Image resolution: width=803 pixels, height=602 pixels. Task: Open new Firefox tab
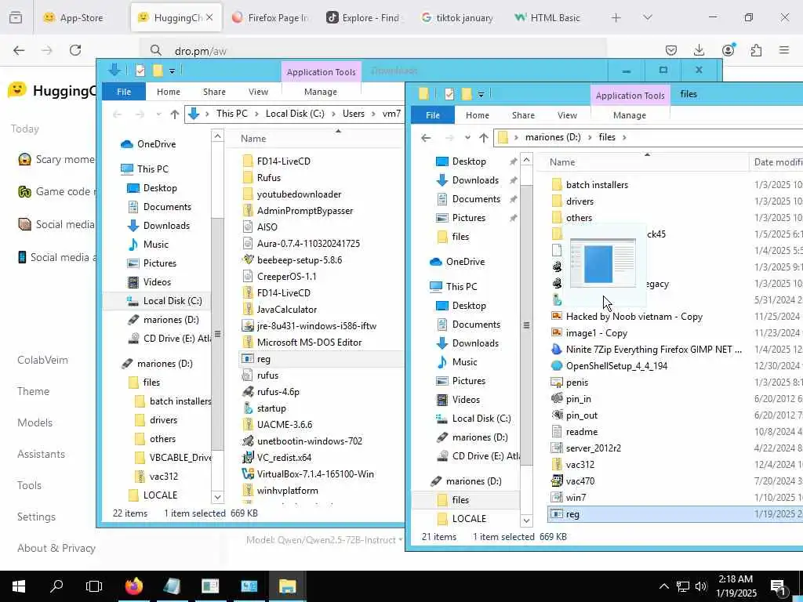(616, 18)
